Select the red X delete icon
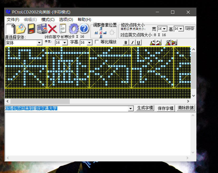The width and height of the screenshot is (218, 173). point(52,28)
